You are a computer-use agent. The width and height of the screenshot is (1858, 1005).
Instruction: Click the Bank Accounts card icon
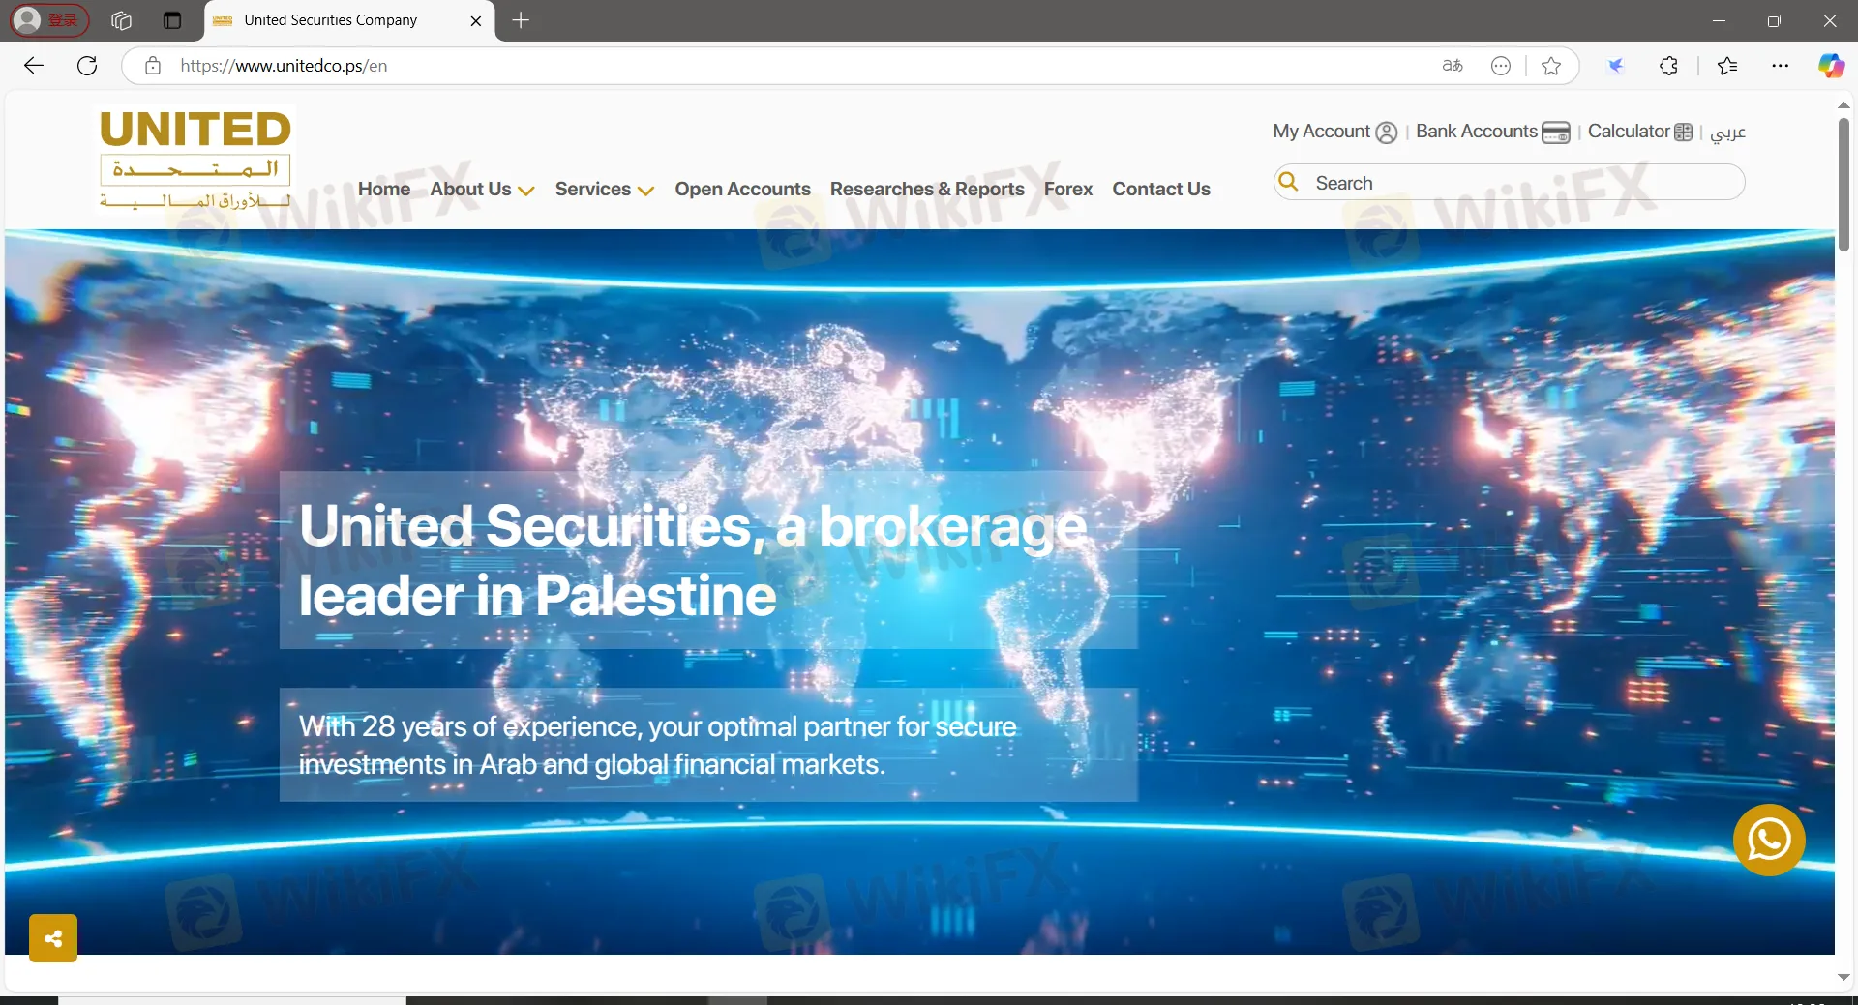click(x=1556, y=133)
